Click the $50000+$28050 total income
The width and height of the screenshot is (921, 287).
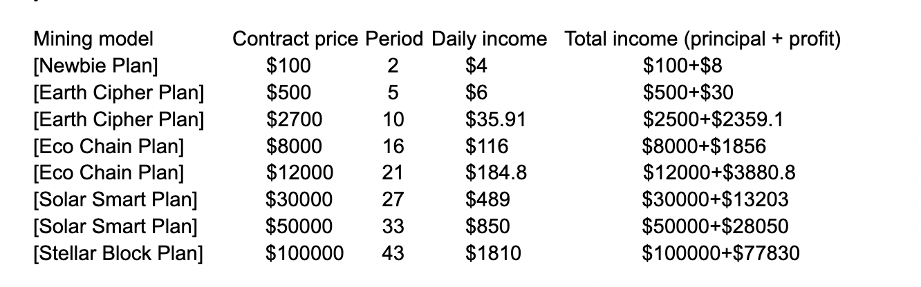[x=716, y=226]
